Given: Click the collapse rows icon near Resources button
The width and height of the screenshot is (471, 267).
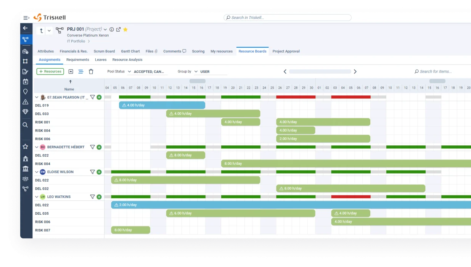Looking at the screenshot, I should click(x=71, y=71).
